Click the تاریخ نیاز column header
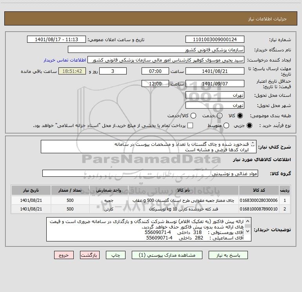 [31, 190]
